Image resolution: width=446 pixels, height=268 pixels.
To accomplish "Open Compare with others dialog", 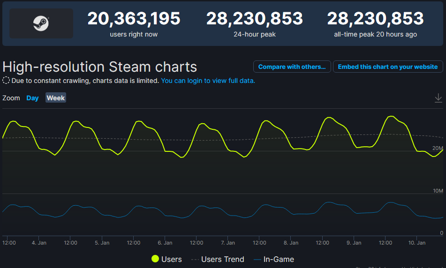I will pos(292,67).
